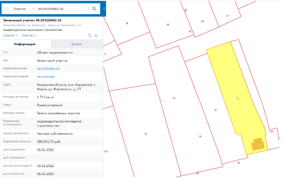This screenshot has width=282, height=178.
Task: Collapse the side panel with arrow
Action: (x=104, y=9)
